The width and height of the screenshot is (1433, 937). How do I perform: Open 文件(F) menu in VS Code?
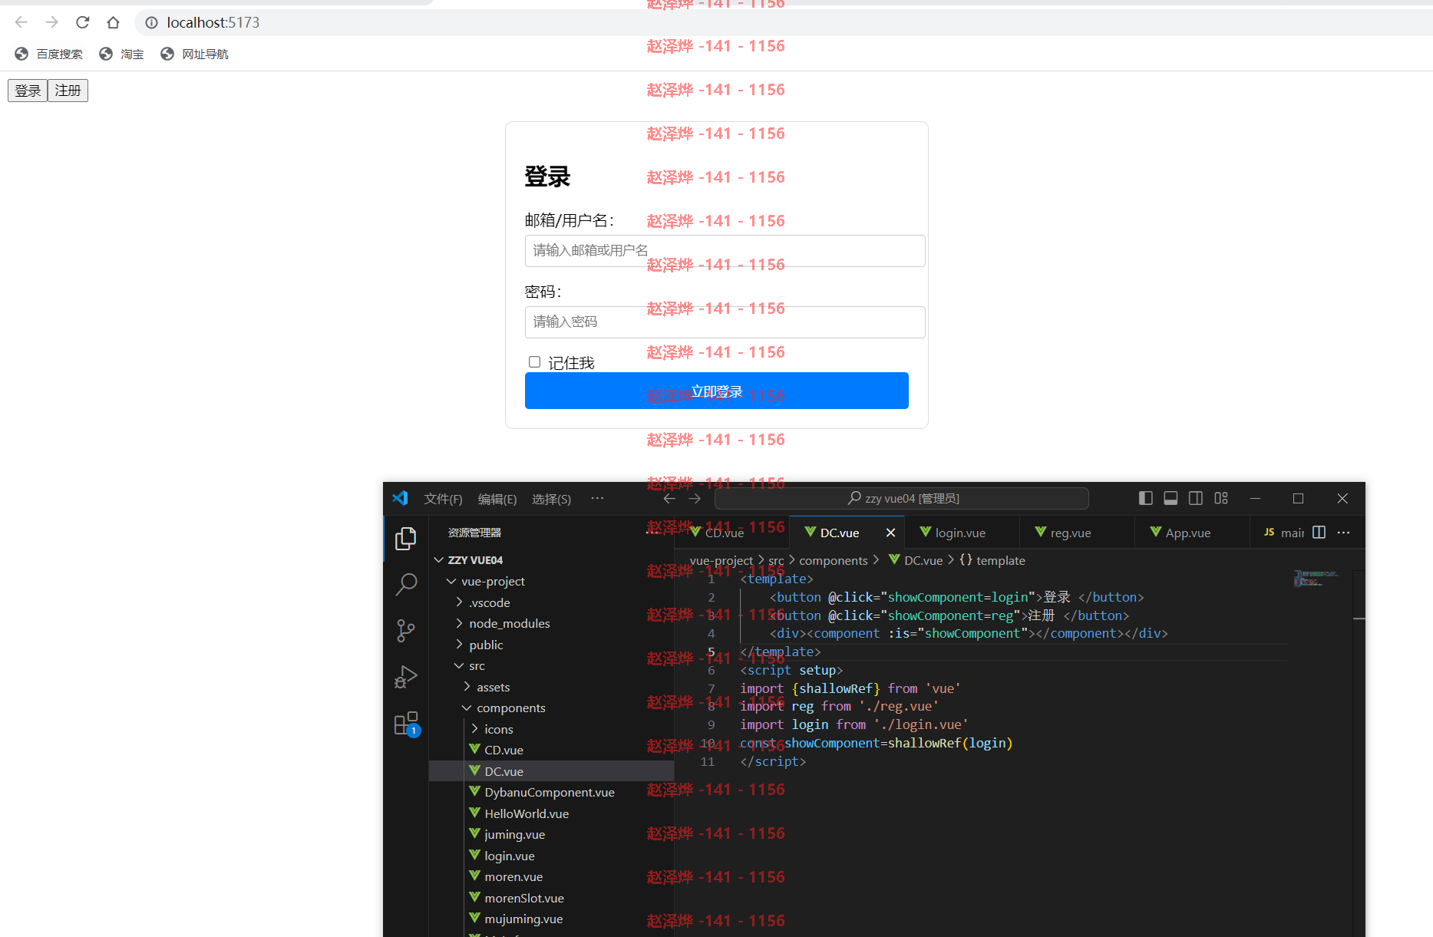[x=443, y=499]
